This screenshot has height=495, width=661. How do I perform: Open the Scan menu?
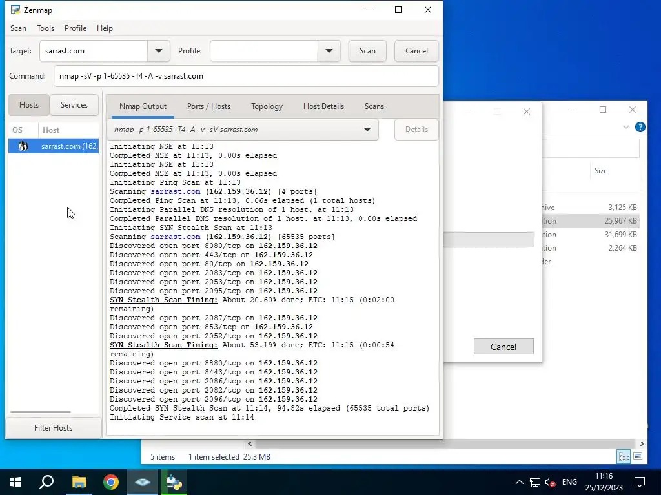18,28
